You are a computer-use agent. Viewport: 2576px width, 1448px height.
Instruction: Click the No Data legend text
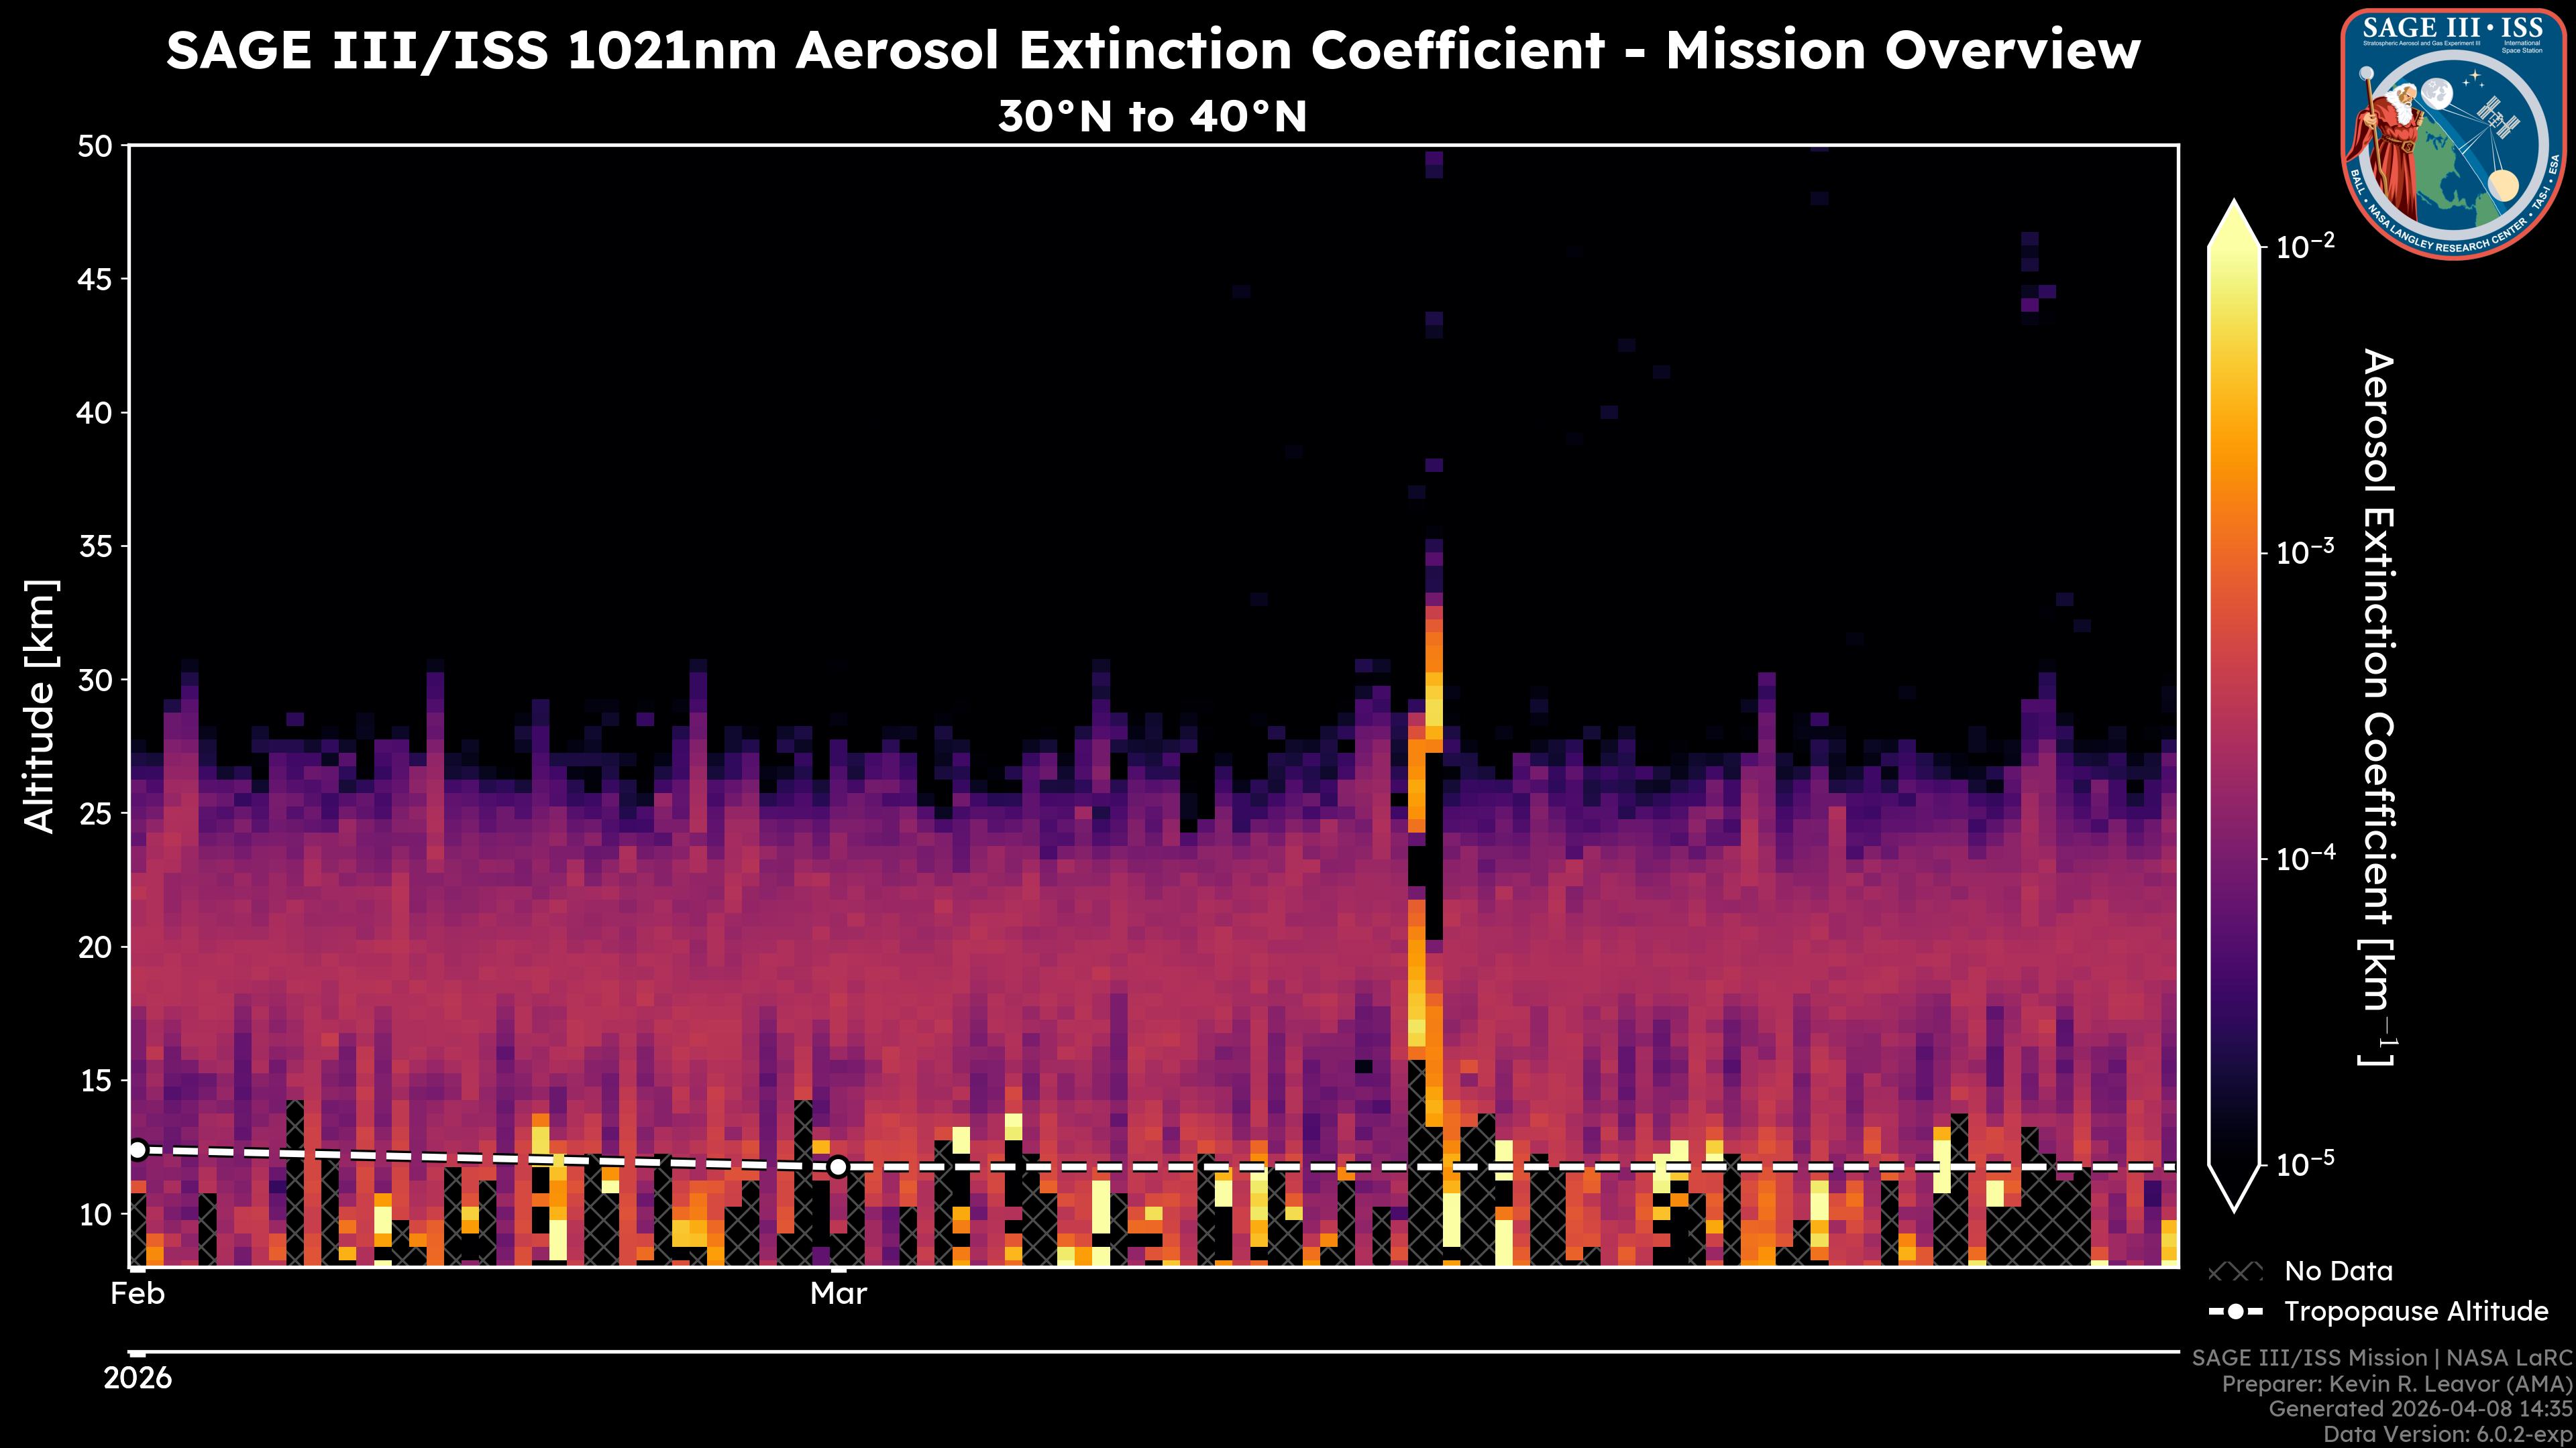(x=2338, y=1272)
